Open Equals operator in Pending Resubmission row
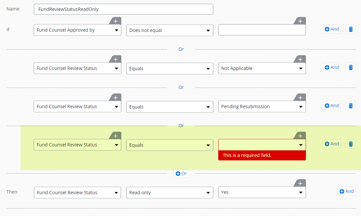The image size is (361, 216). (x=170, y=107)
